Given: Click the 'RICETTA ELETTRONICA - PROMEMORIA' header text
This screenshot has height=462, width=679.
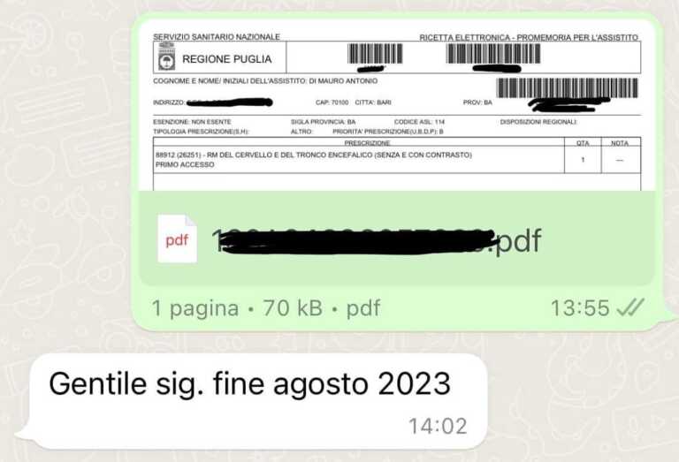Looking at the screenshot, I should pos(529,38).
